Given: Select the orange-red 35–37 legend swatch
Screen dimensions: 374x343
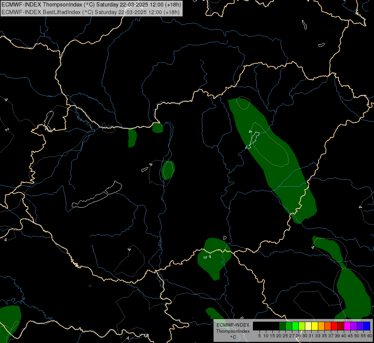Looking at the screenshot, I should tap(328, 326).
